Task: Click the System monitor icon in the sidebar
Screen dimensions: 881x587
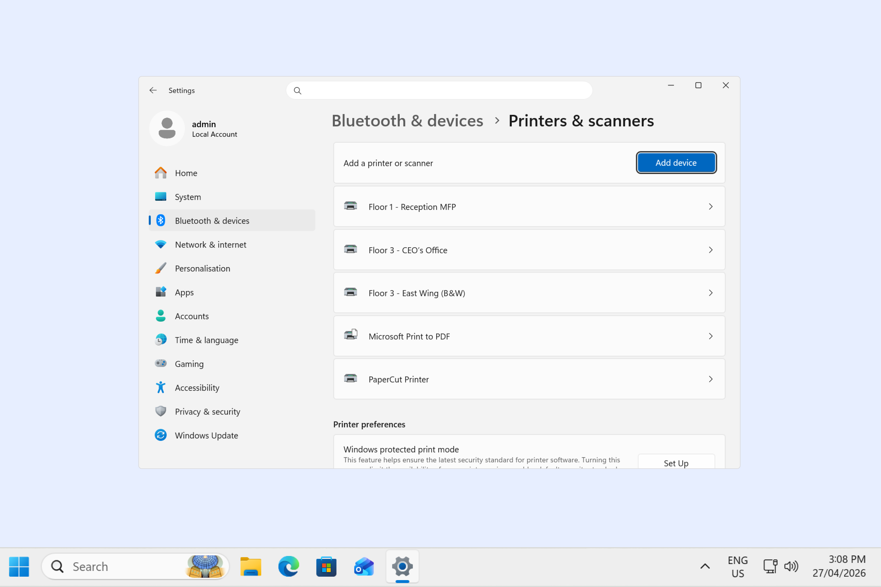Action: [x=161, y=197]
